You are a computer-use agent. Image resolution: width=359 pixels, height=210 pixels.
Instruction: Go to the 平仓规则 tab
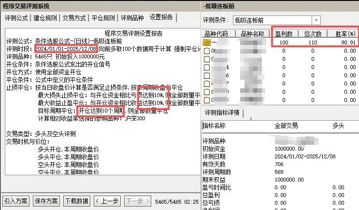point(103,18)
